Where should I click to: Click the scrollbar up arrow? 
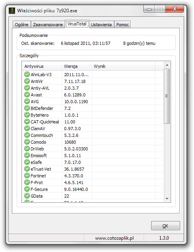pyautogui.click(x=167, y=65)
